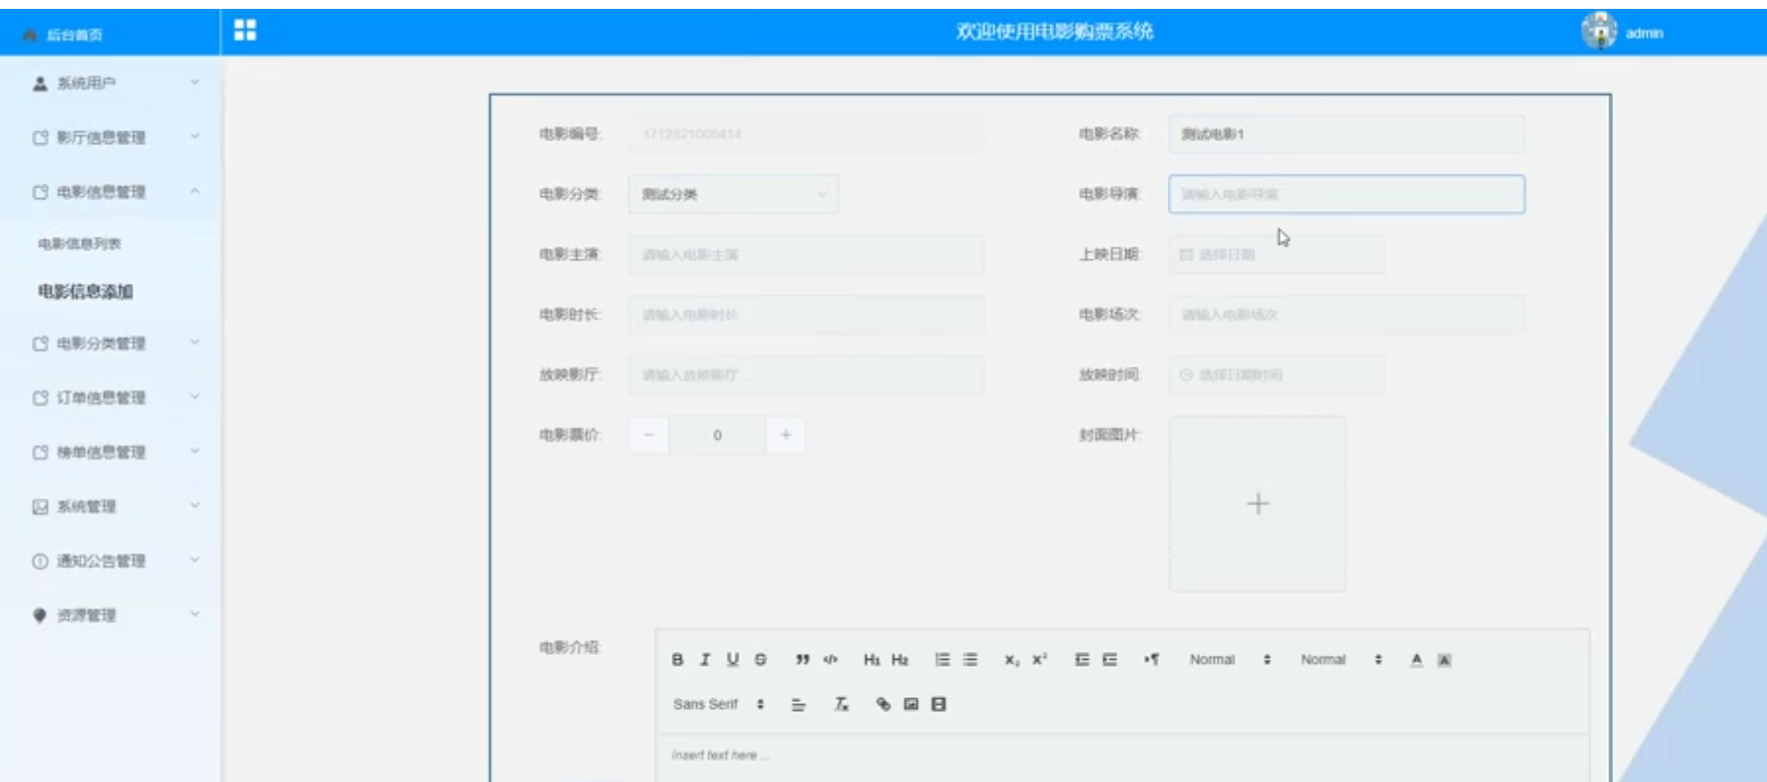
Task: Increase the 电影票价 with the plus button
Action: pyautogui.click(x=786, y=435)
